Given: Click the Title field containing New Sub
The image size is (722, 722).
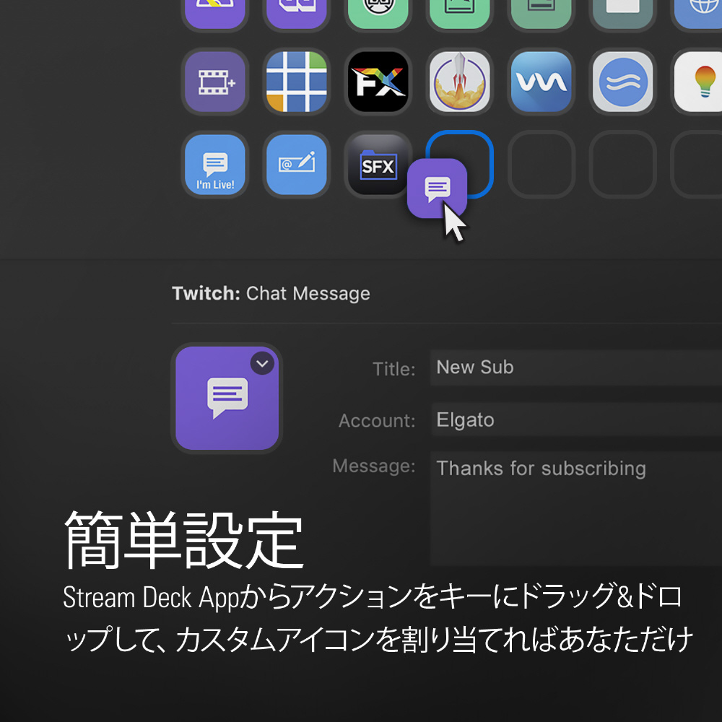Looking at the screenshot, I should (x=574, y=367).
